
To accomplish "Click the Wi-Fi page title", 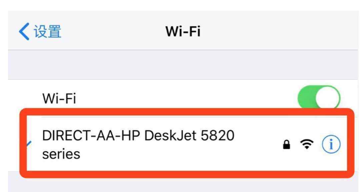I will (183, 31).
